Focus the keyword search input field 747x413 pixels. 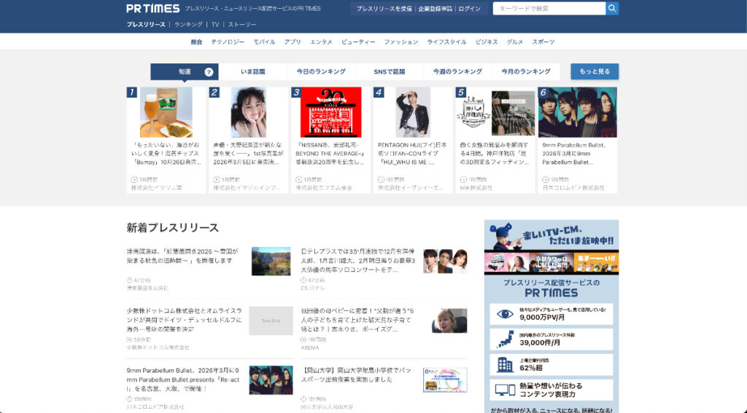[x=549, y=9]
